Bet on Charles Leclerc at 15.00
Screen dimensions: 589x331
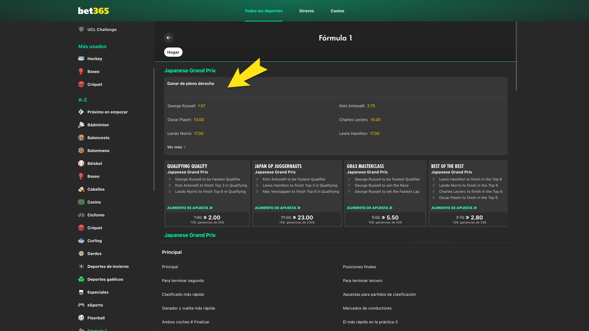tap(360, 120)
